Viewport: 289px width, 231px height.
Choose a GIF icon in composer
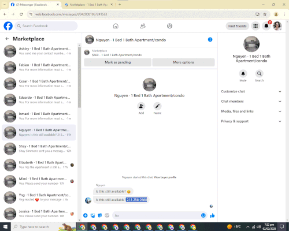(107, 215)
